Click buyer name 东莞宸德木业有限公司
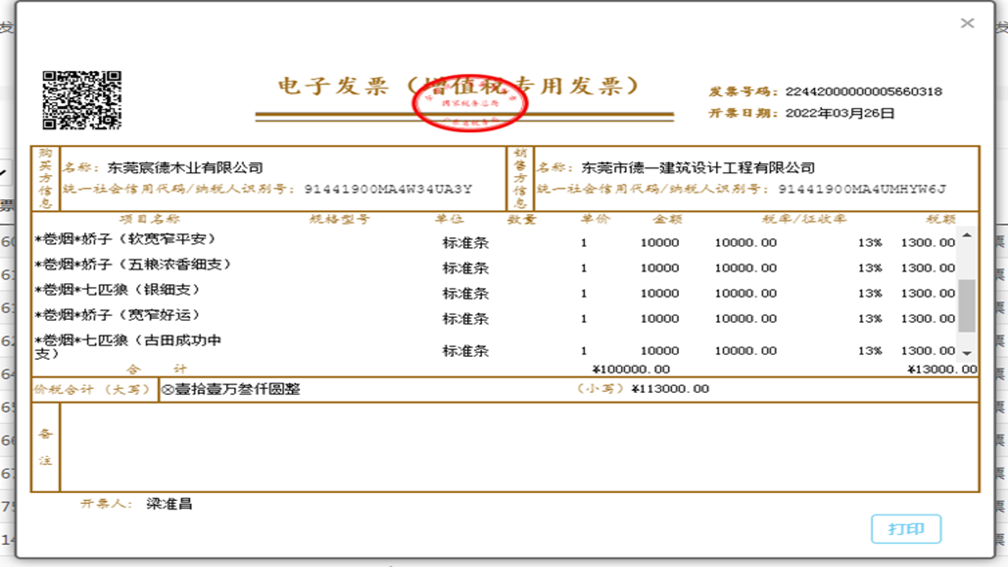Image resolution: width=1008 pixels, height=567 pixels. coord(186,168)
